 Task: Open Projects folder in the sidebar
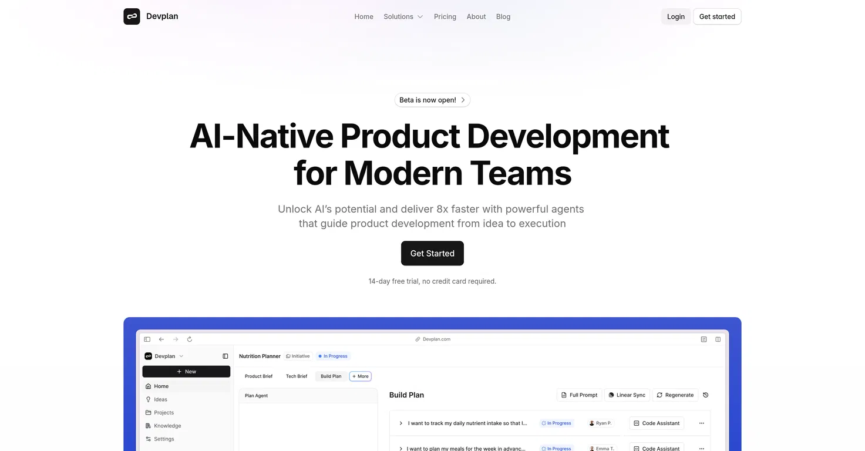pos(163,412)
